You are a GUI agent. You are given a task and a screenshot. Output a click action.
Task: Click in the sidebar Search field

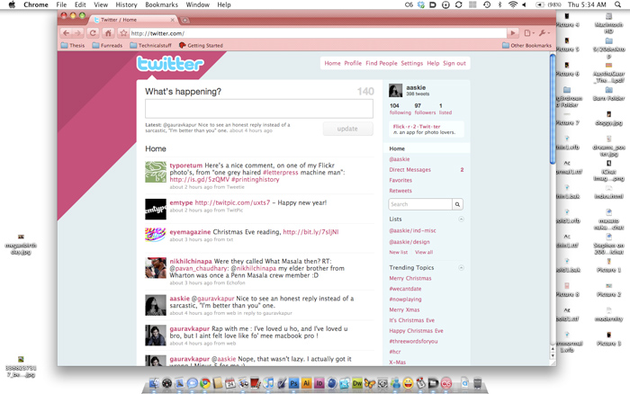tap(420, 204)
